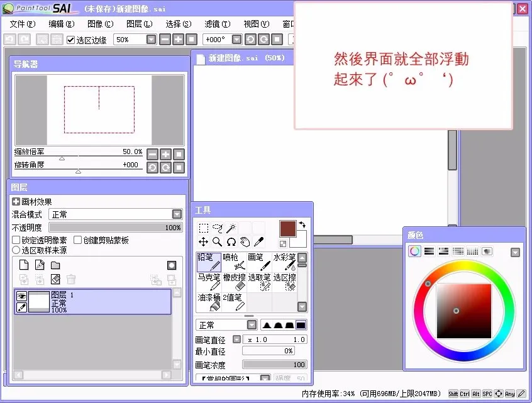Uncheck the 选区边缘 checkbox
Image resolution: width=532 pixels, height=403 pixels.
(x=71, y=40)
